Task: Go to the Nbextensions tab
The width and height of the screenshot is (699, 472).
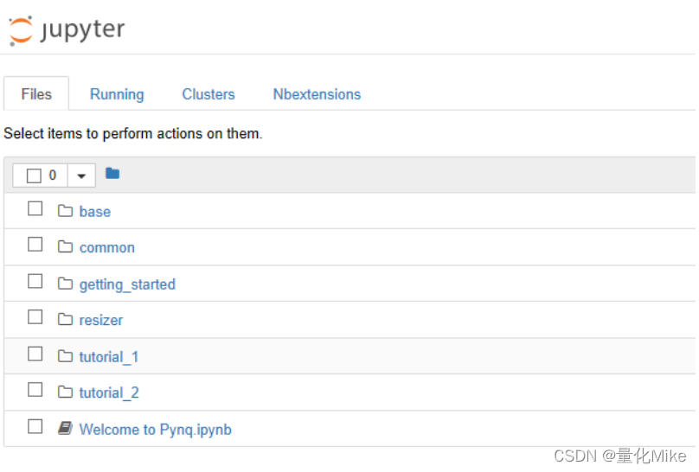Action: [317, 94]
